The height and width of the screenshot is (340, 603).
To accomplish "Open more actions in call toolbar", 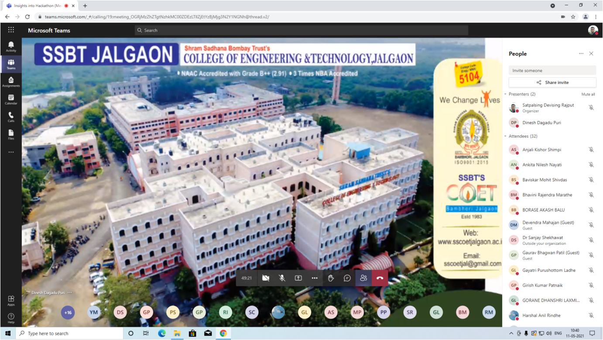I will [315, 278].
